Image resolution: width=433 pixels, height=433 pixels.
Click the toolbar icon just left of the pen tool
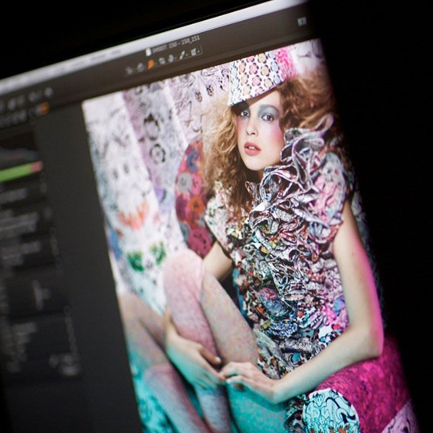click(x=172, y=58)
